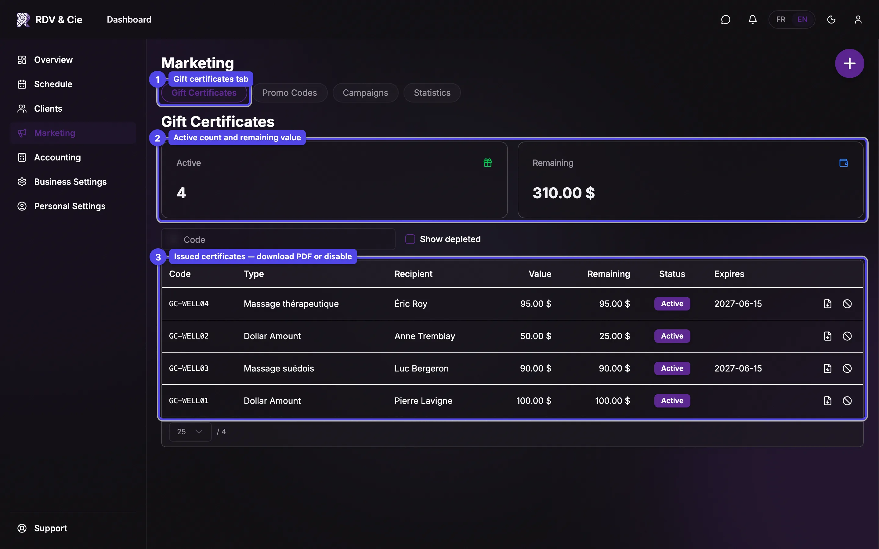
Task: Click the Dashboard header link
Action: pos(129,20)
